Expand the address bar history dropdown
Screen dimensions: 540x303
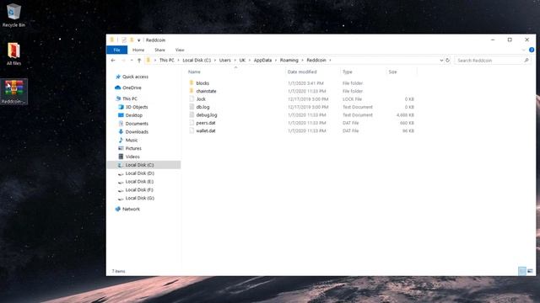[x=441, y=60]
